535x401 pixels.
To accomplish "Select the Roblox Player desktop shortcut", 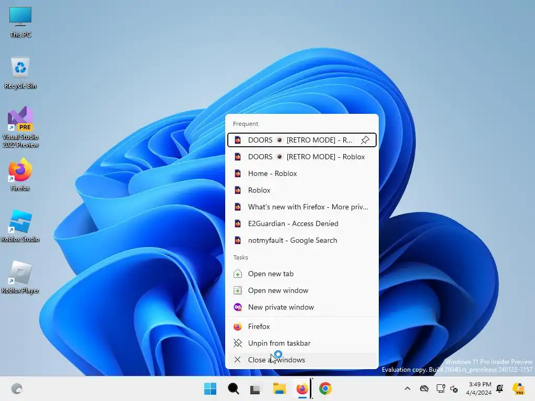I will [20, 277].
